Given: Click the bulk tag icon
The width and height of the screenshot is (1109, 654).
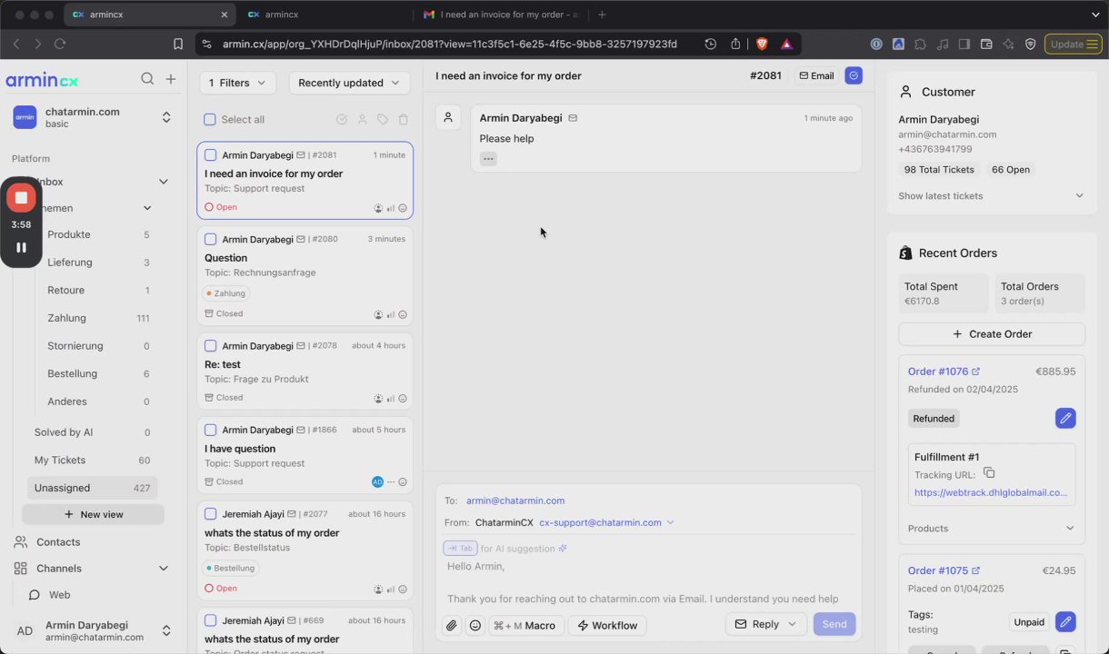Looking at the screenshot, I should (383, 119).
